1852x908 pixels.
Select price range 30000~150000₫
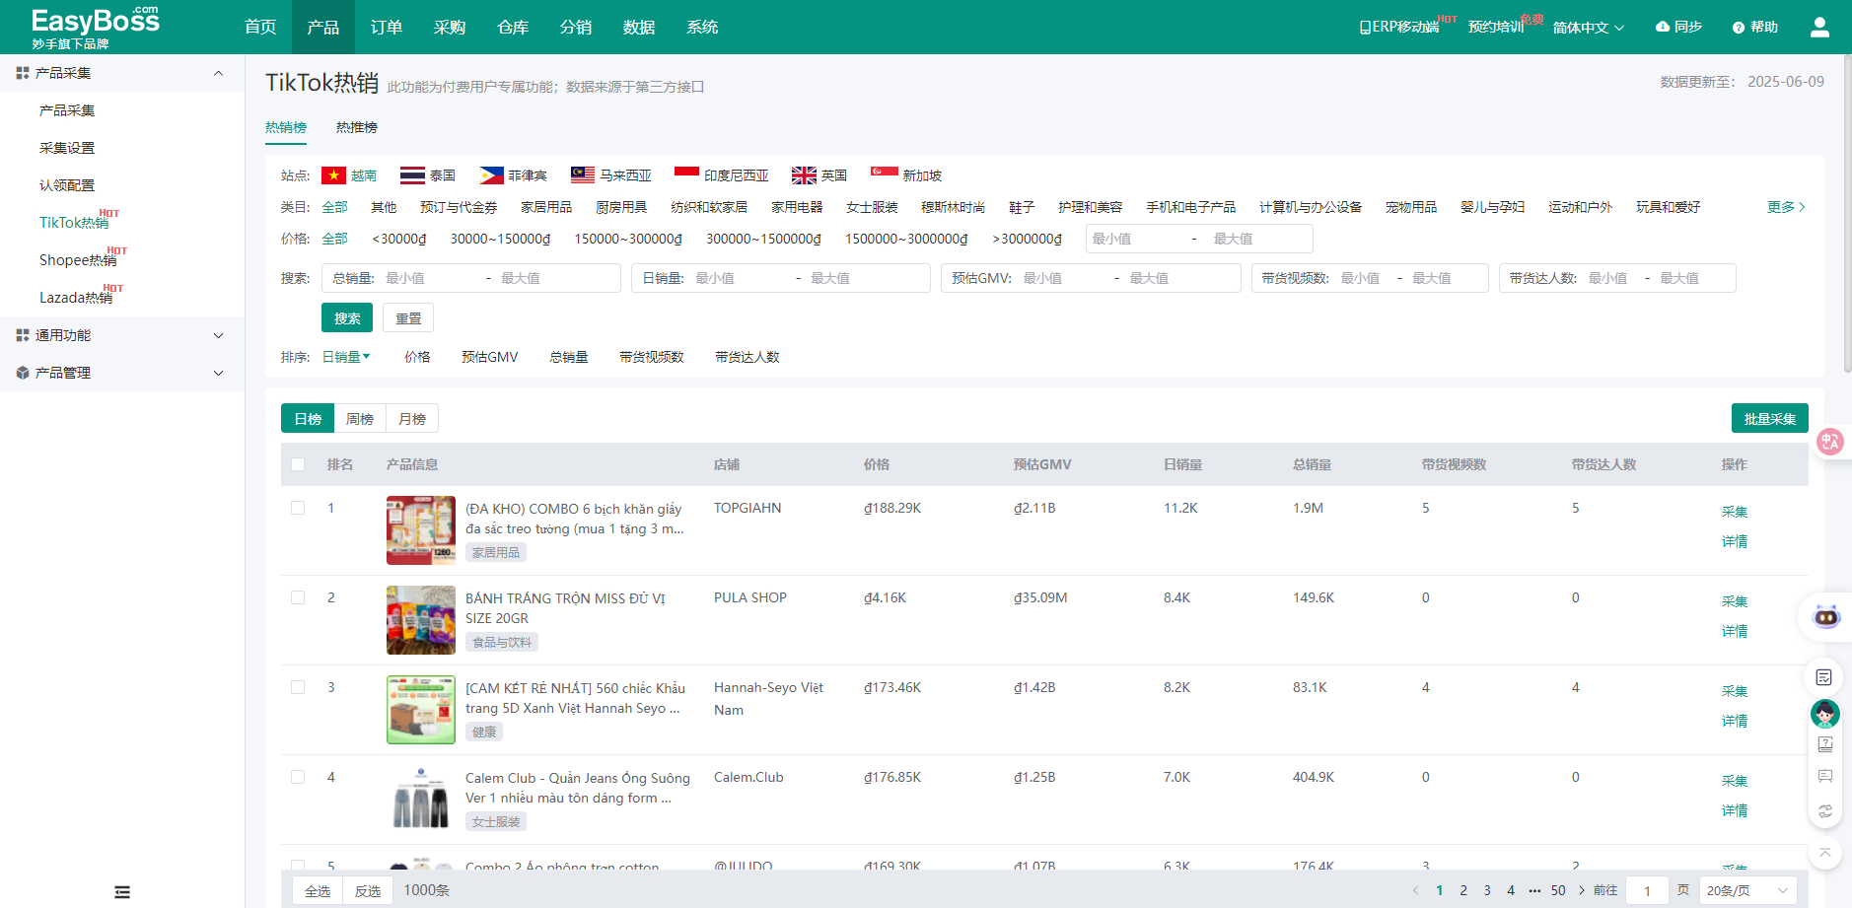[500, 239]
